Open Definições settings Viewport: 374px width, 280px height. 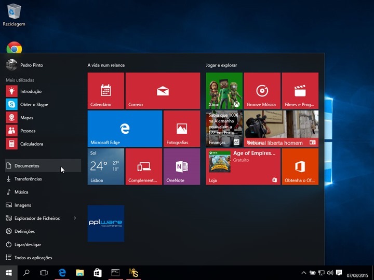(43, 231)
